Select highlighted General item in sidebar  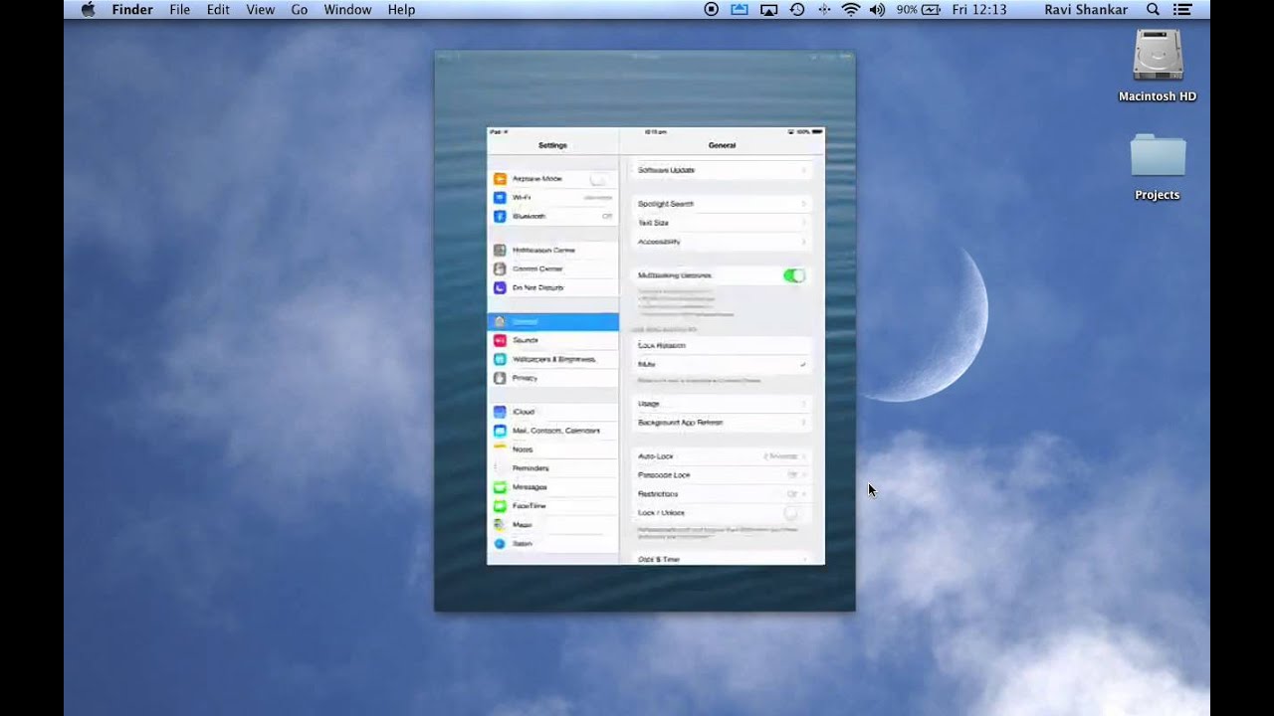click(552, 322)
